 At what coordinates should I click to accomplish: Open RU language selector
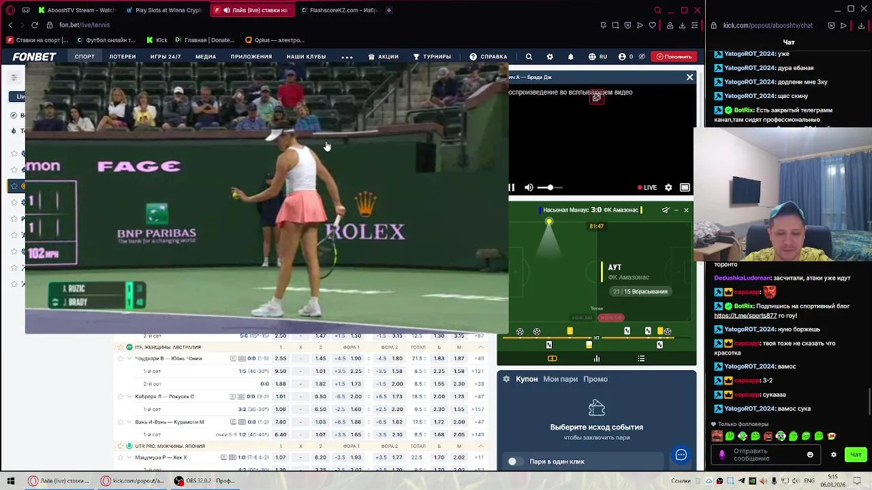click(598, 56)
